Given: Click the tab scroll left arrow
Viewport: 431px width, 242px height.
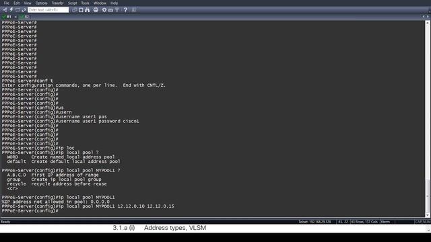Looking at the screenshot, I should click(x=424, y=17).
